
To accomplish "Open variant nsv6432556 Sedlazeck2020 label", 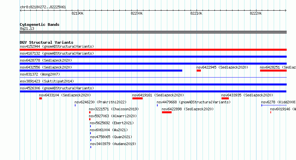I will (x=46, y=67).
